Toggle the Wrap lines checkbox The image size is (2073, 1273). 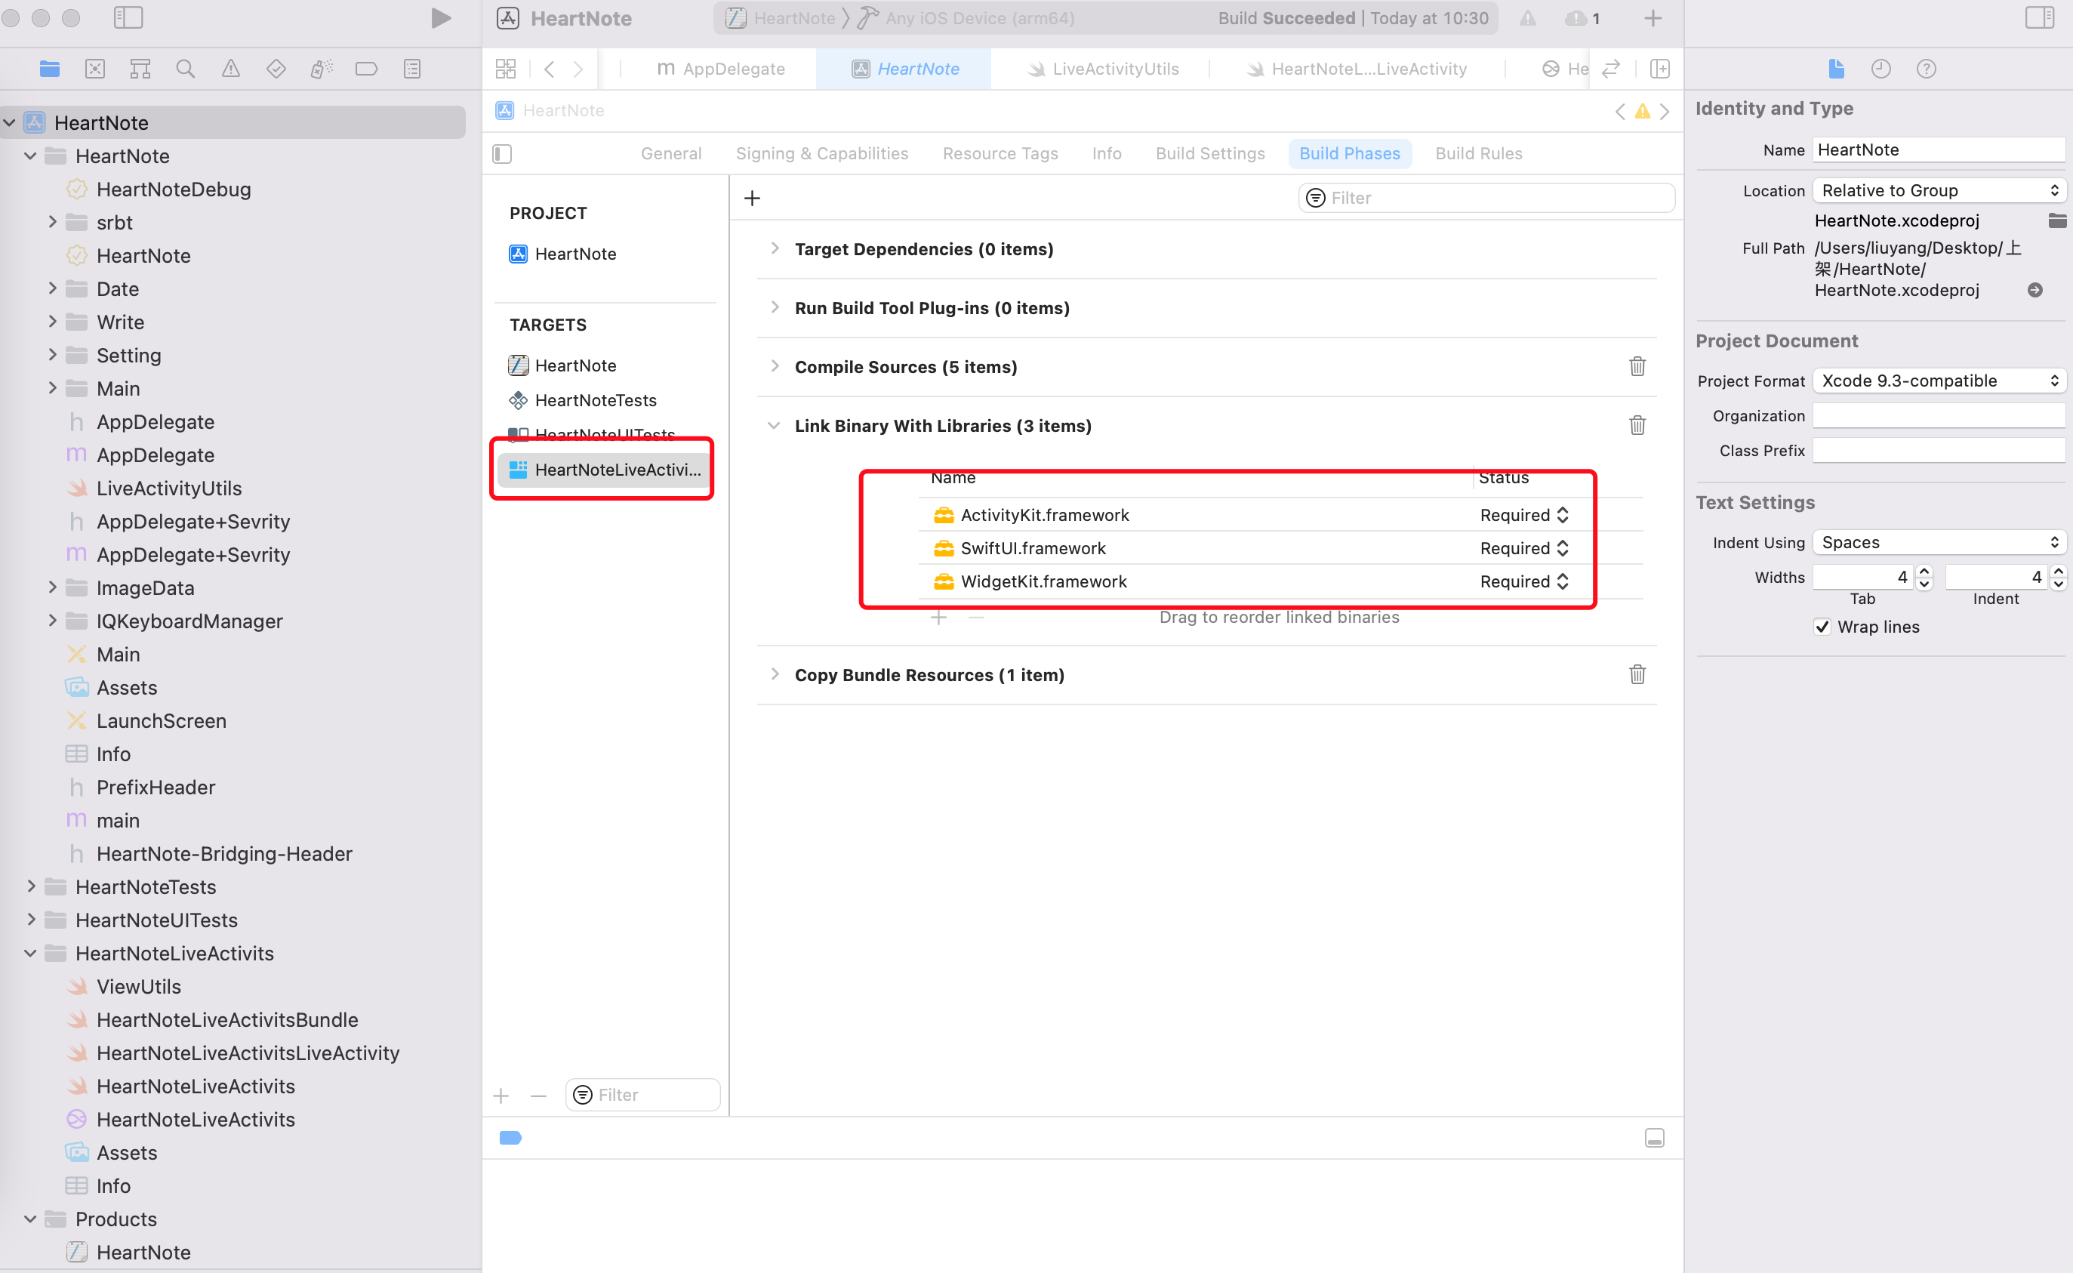point(1822,627)
